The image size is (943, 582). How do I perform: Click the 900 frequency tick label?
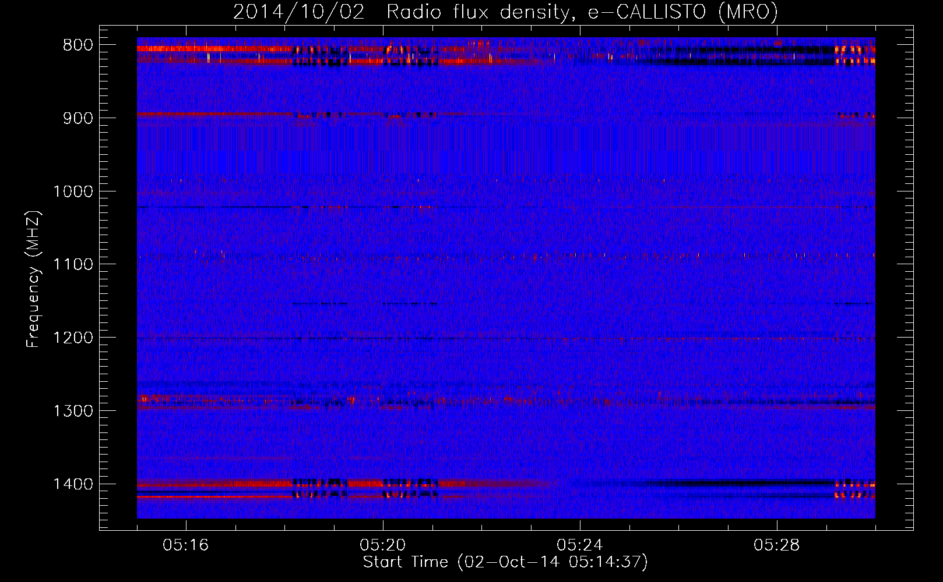78,118
